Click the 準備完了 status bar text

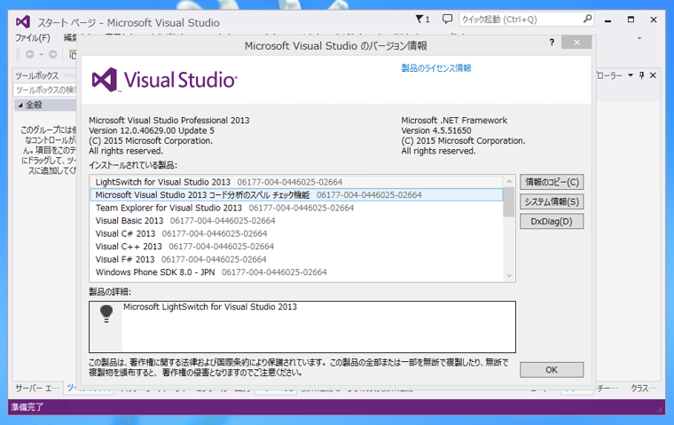[27, 407]
